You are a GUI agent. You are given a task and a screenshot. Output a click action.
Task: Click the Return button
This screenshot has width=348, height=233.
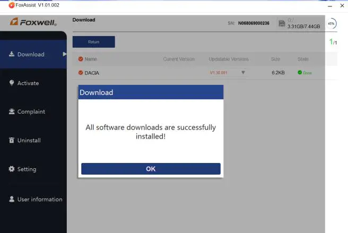click(x=94, y=42)
